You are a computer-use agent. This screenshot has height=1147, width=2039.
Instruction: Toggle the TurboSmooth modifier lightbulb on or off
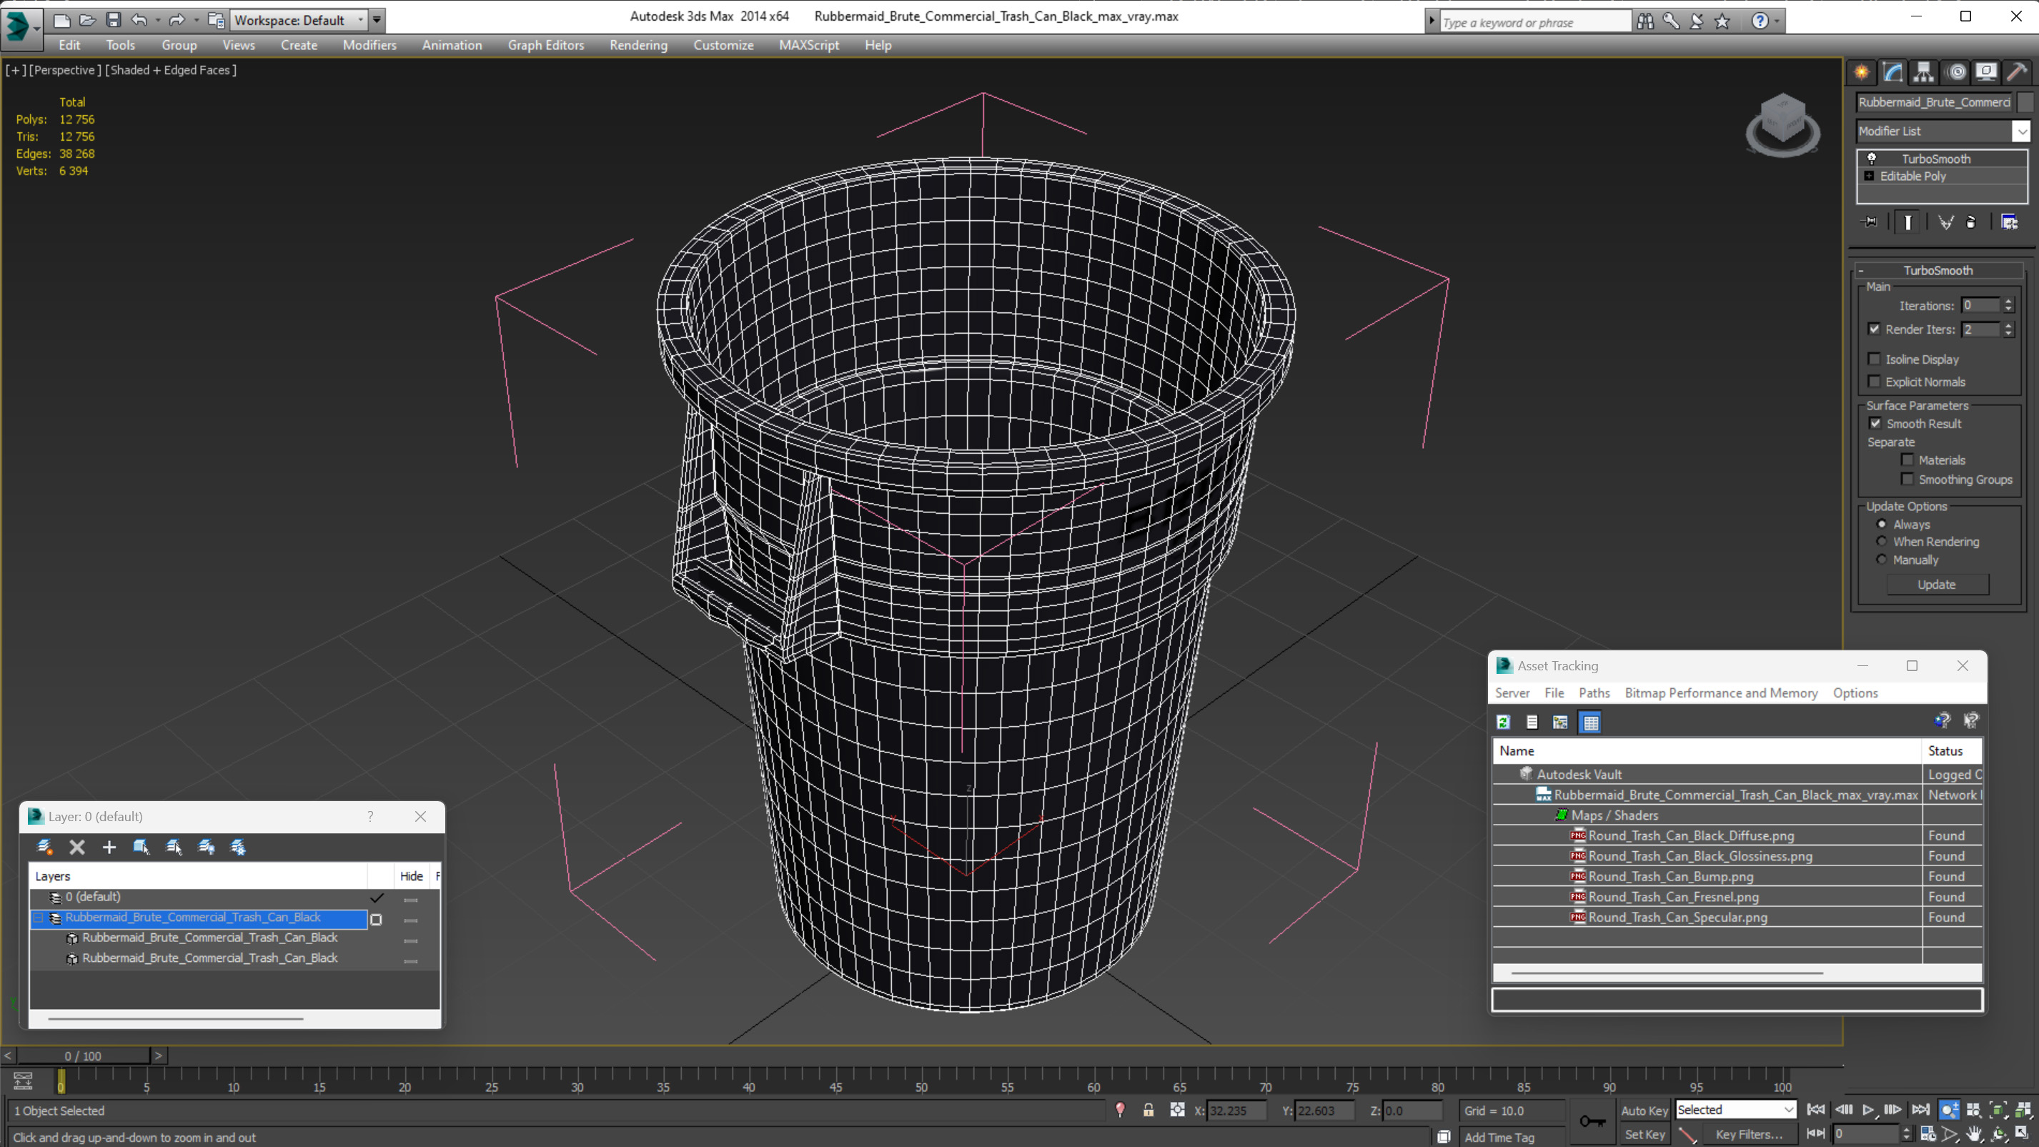coord(1872,159)
